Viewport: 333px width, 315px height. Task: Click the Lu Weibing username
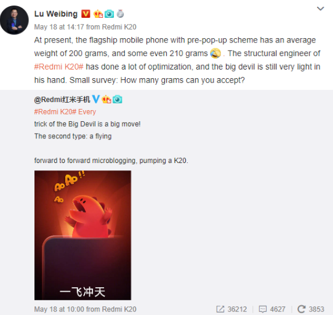pos(56,14)
